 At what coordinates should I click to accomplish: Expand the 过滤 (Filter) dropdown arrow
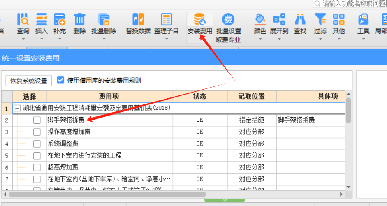click(x=320, y=39)
